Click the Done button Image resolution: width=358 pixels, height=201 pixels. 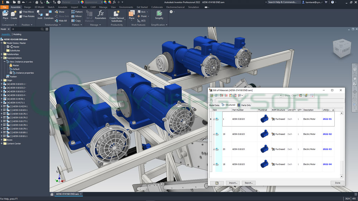337,183
